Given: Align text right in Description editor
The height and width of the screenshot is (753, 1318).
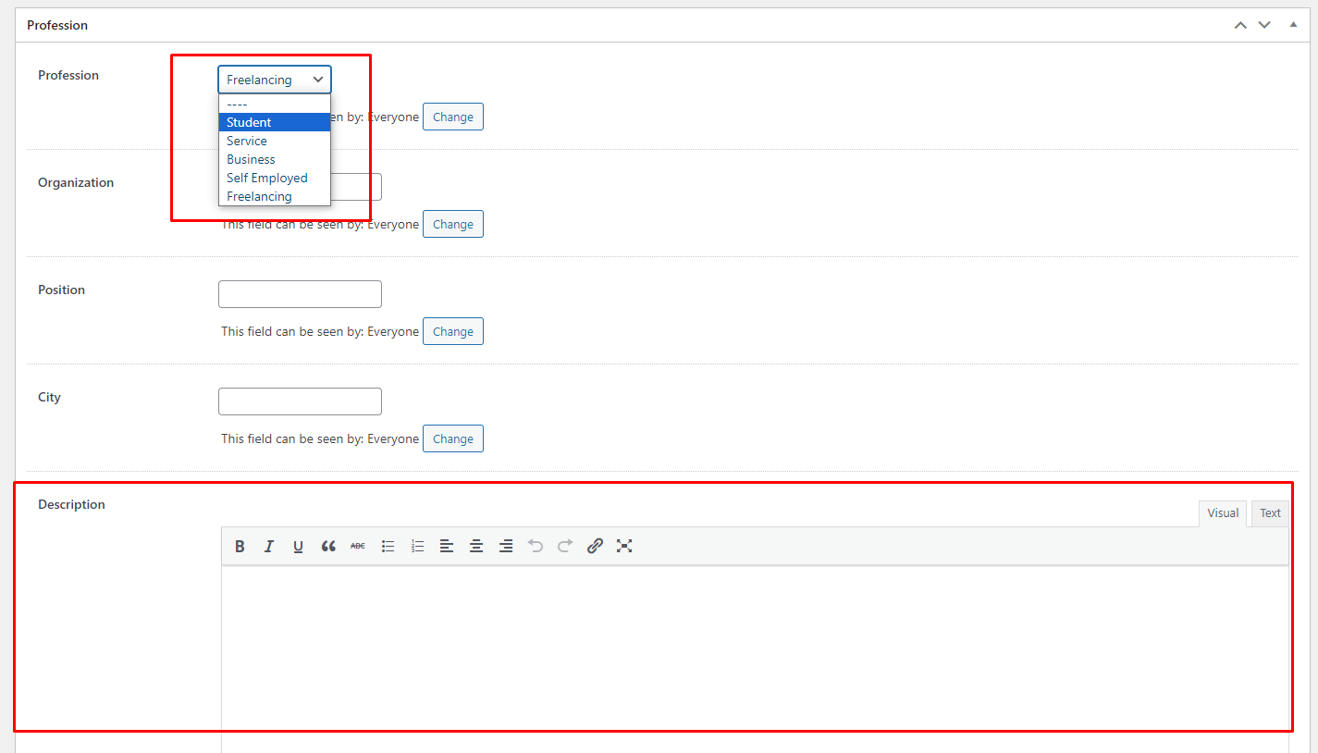Looking at the screenshot, I should coord(506,546).
